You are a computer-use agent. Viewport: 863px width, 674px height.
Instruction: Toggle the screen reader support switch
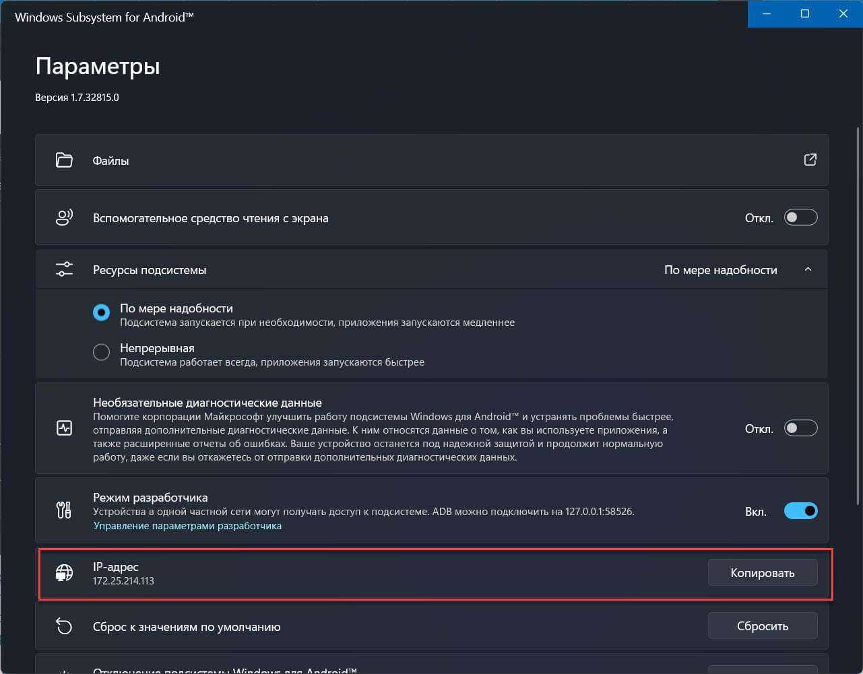[800, 217]
